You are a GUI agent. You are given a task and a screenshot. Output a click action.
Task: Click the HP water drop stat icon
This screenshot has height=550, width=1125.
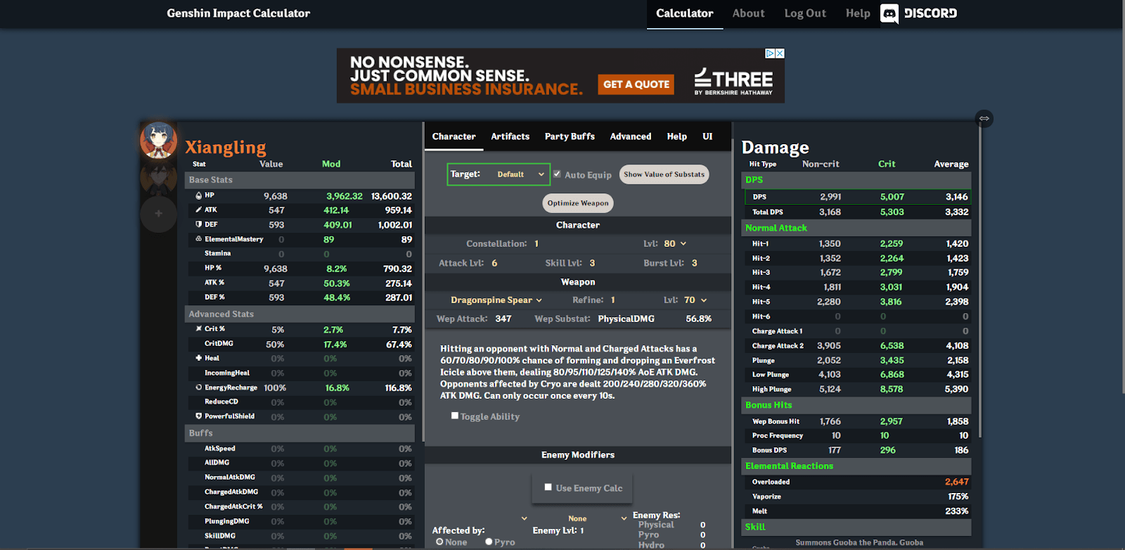[199, 196]
